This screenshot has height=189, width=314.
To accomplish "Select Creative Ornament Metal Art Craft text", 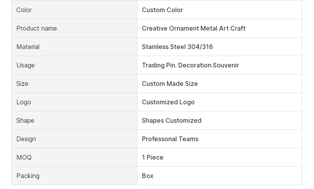I will click(x=194, y=28).
